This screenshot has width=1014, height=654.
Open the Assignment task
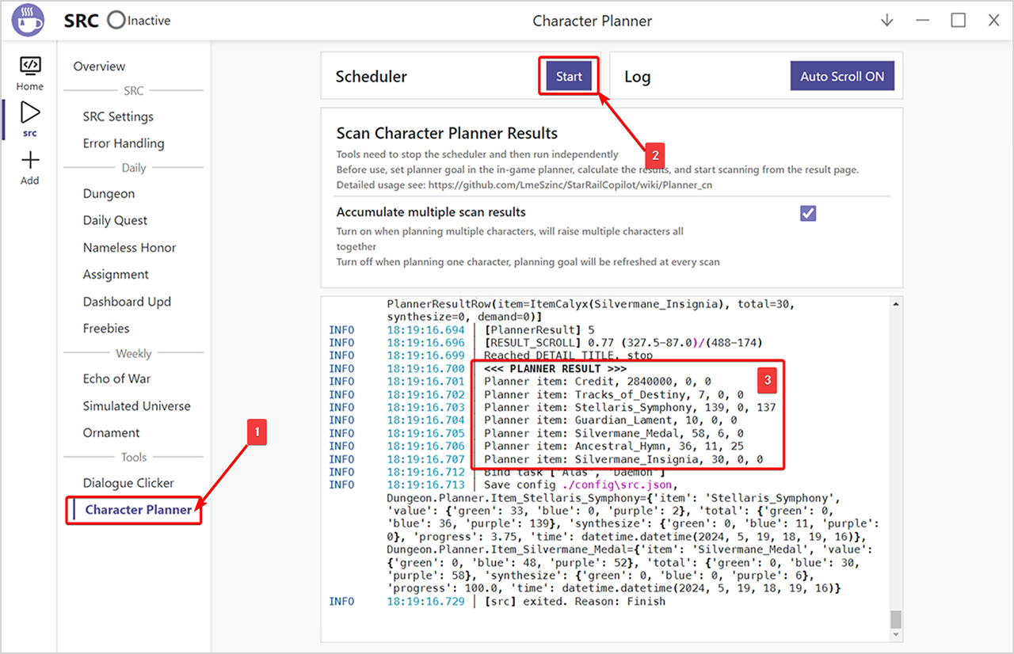coord(116,275)
